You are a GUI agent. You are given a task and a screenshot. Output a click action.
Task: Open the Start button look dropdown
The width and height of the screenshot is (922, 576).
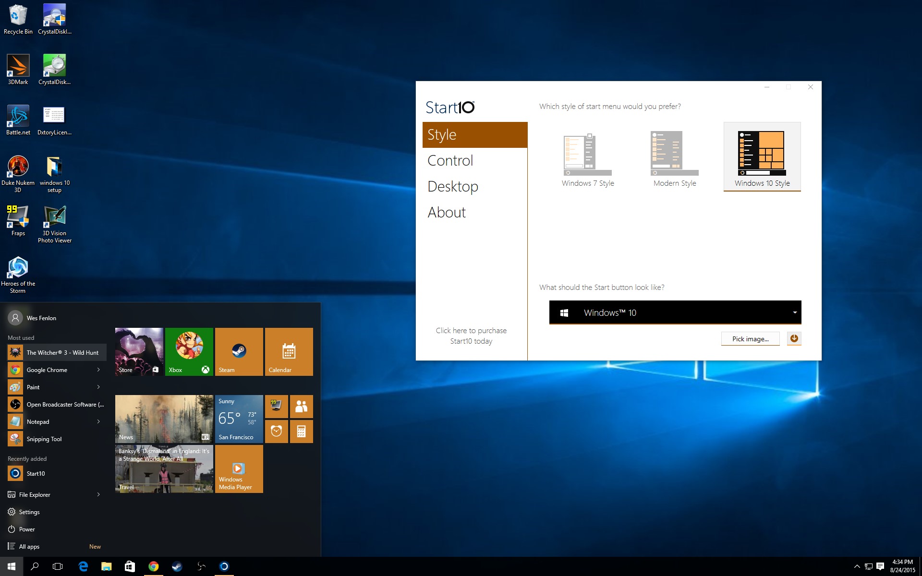[x=794, y=312]
